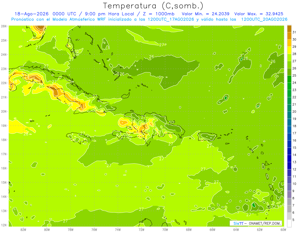The width and height of the screenshot is (301, 233).
Task: Click the 18N latitude axis label
Action: click(x=4, y=140)
